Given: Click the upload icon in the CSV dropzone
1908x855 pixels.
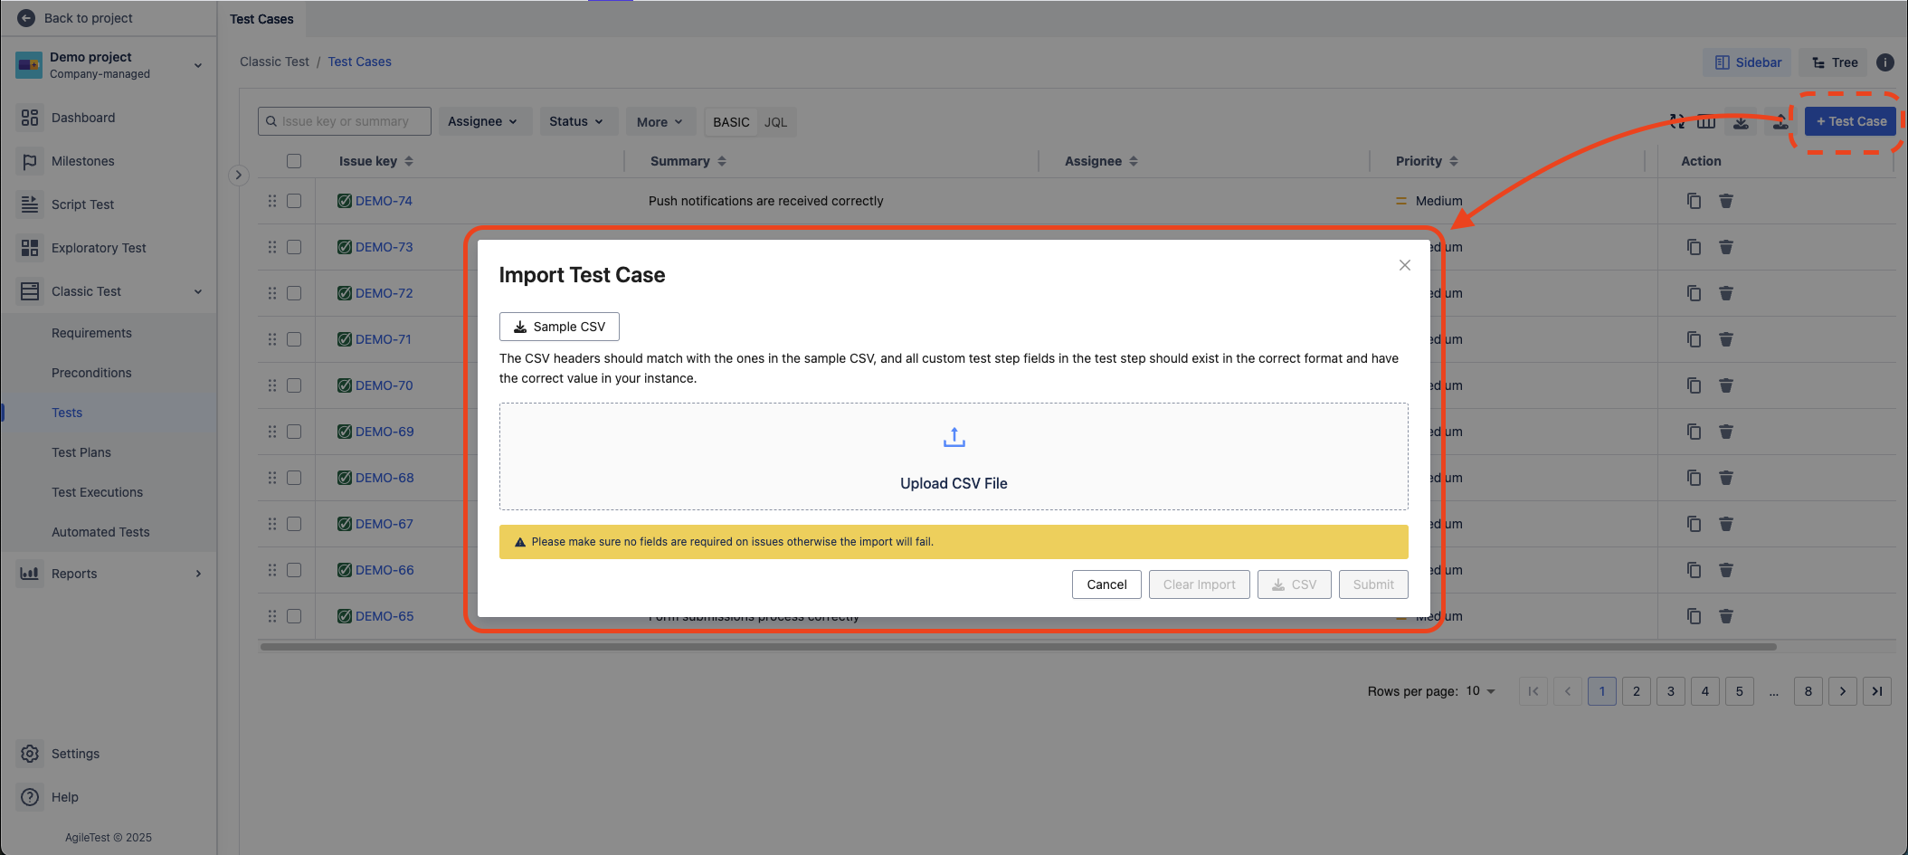Looking at the screenshot, I should click(x=954, y=438).
